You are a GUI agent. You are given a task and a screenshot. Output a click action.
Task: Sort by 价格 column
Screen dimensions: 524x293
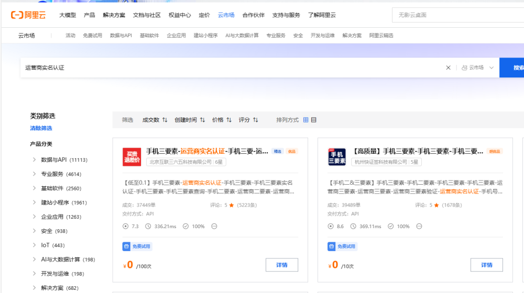tap(222, 120)
